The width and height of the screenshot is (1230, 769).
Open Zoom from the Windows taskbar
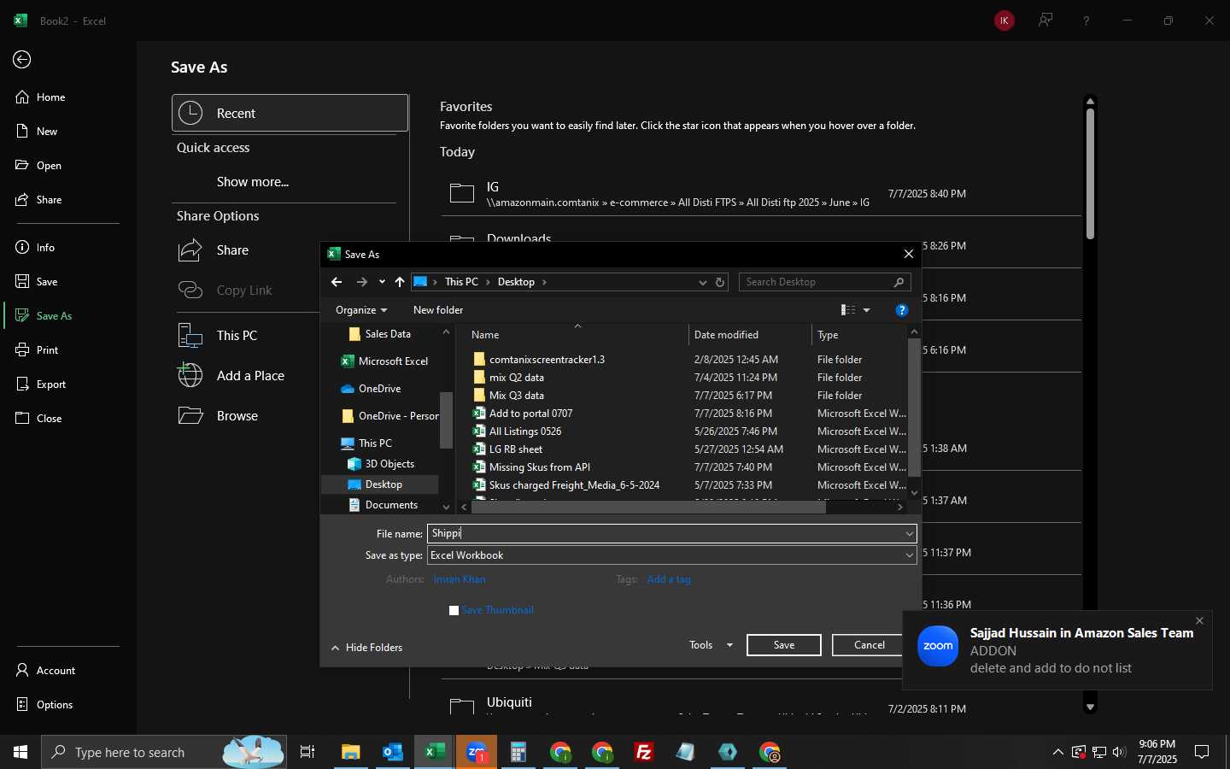point(477,752)
